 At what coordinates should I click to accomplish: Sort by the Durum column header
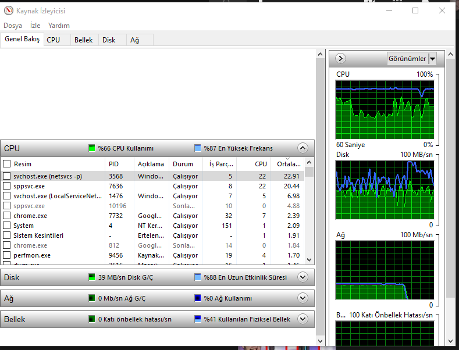[x=186, y=164]
